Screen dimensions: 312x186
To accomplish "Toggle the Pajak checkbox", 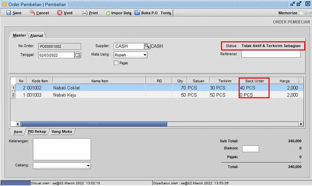I will pos(116,63).
